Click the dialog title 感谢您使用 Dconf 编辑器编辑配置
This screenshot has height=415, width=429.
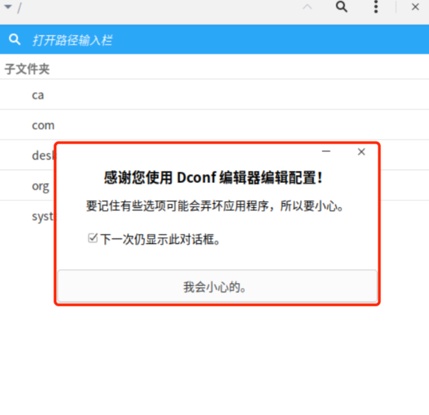pos(213,177)
